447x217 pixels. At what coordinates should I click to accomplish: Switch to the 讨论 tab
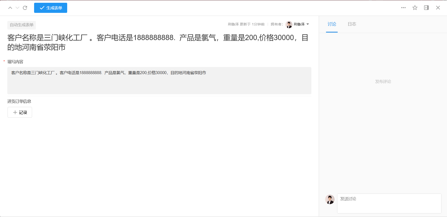pyautogui.click(x=332, y=24)
